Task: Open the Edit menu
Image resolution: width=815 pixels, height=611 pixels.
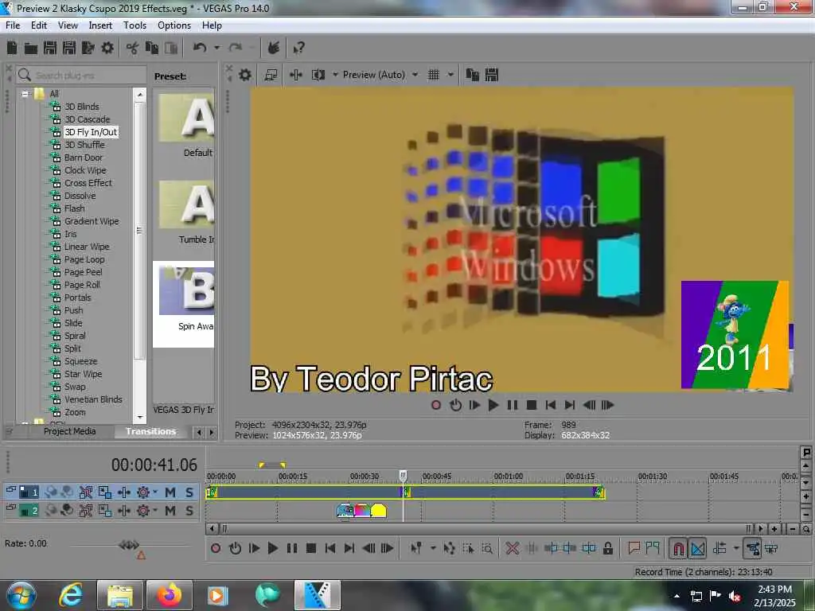Action: [39, 25]
